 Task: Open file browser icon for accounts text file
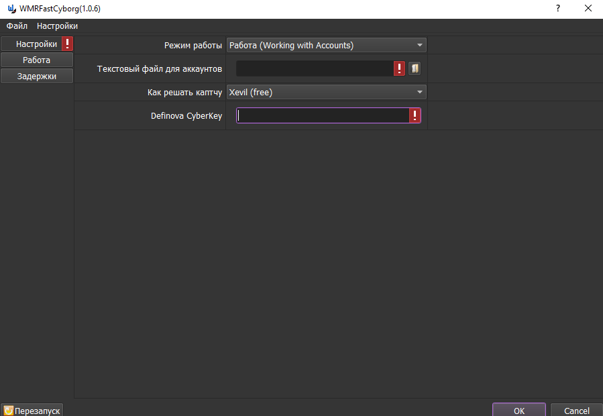415,68
